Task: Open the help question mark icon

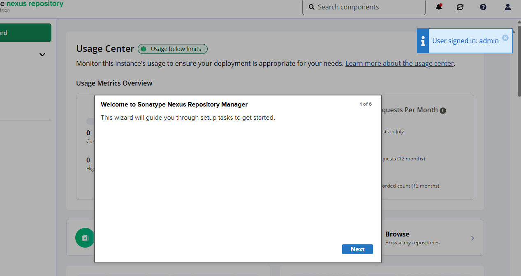Action: tap(483, 7)
